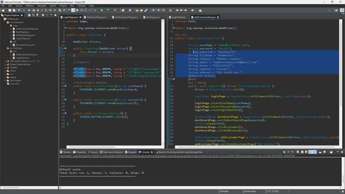The width and height of the screenshot is (345, 194).
Task: Toggle show console when standard error changes
Action: click(315, 152)
